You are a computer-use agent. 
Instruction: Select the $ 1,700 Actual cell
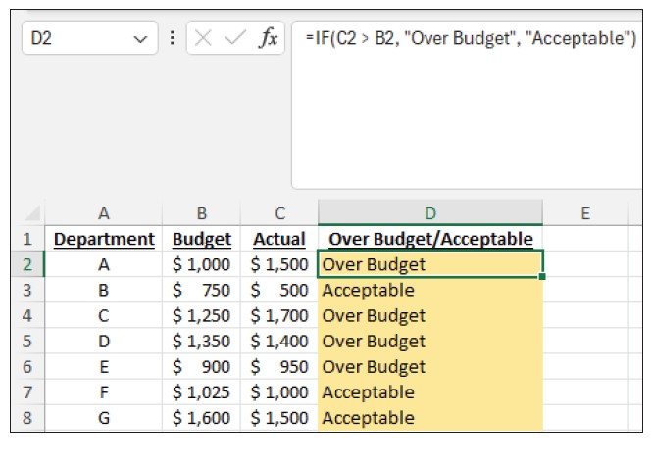point(279,315)
